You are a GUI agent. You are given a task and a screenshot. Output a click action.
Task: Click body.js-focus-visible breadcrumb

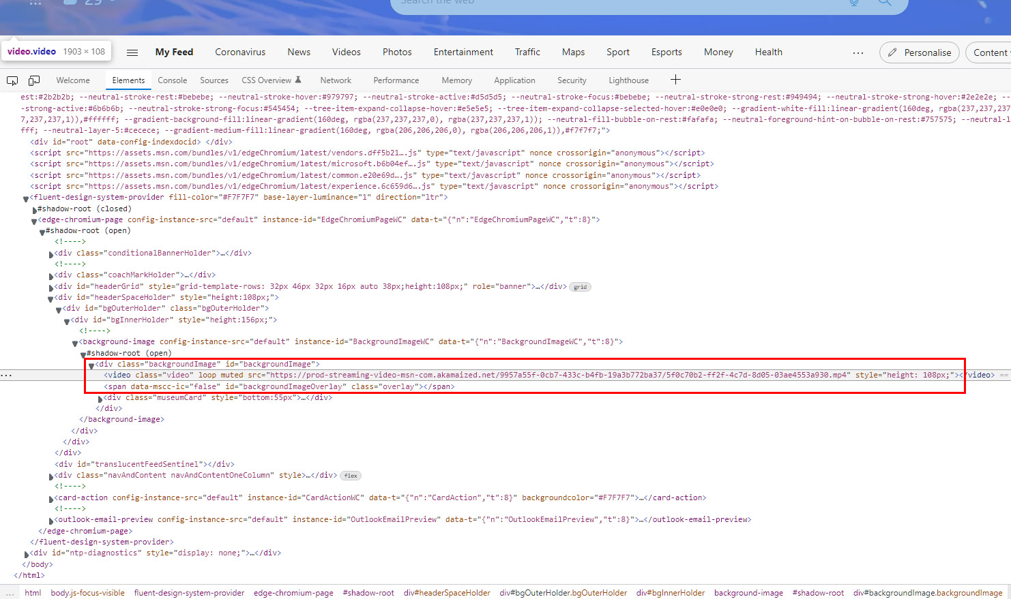tap(88, 593)
